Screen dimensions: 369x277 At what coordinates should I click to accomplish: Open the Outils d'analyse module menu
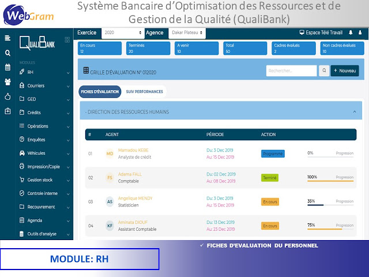click(x=45, y=234)
